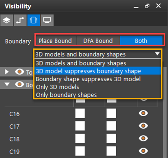Expand the collapsed Top component group
Viewport: 168px width, 158px height.
(7, 72)
